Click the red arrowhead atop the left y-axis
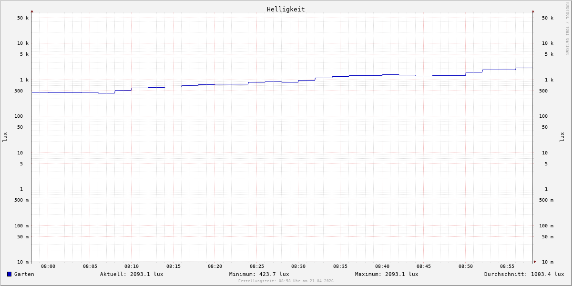The width and height of the screenshot is (572, 286). click(32, 11)
